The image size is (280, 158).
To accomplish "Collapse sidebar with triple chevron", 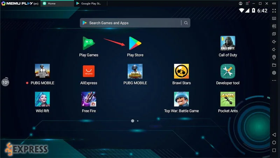I will coord(274,3).
